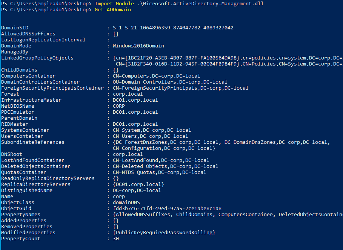Click the ObjectGuid value string
This screenshot has height=250, width=343.
point(167,209)
